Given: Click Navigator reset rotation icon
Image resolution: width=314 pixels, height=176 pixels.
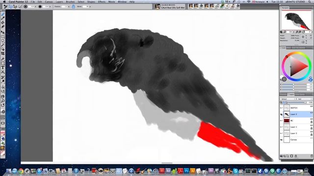Looking at the screenshot, I should pyautogui.click(x=303, y=32).
